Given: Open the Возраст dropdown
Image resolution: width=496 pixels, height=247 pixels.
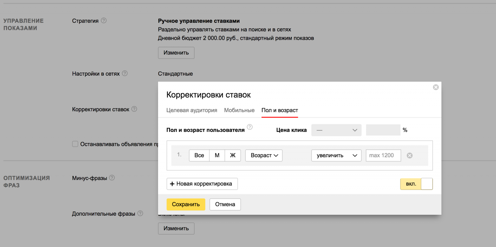Looking at the screenshot, I should click(264, 155).
